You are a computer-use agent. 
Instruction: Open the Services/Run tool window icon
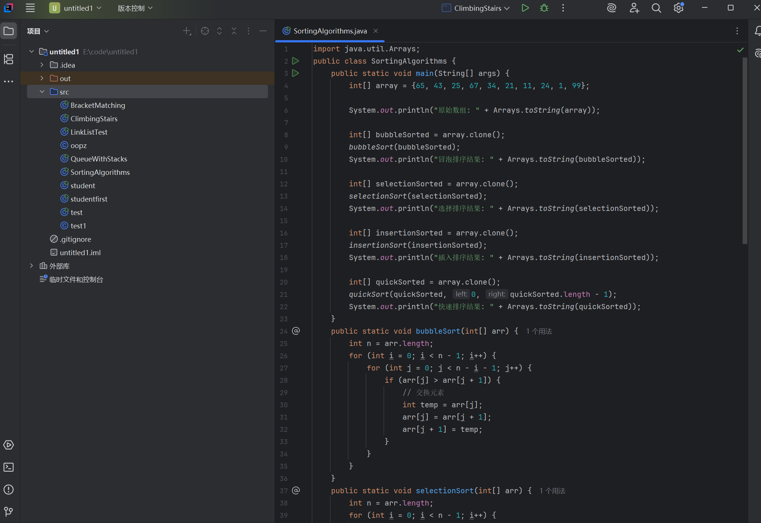tap(9, 445)
